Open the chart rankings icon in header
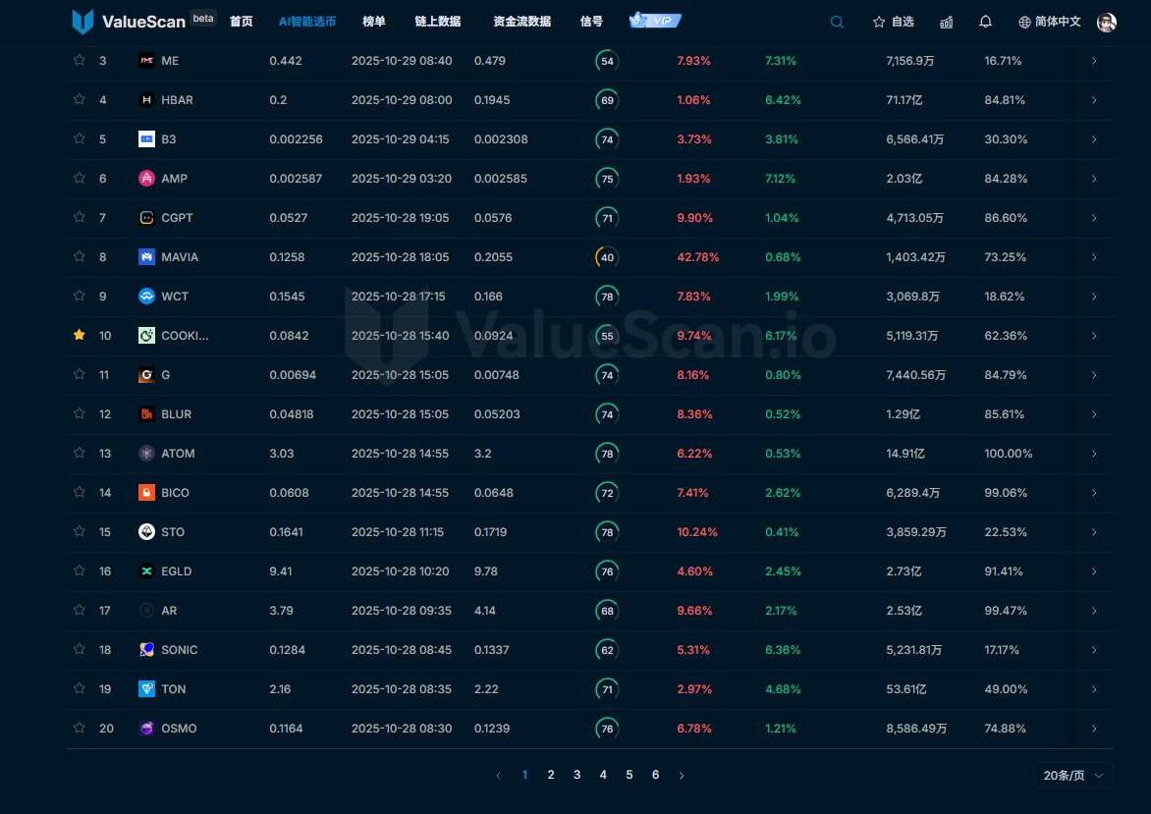 [946, 22]
